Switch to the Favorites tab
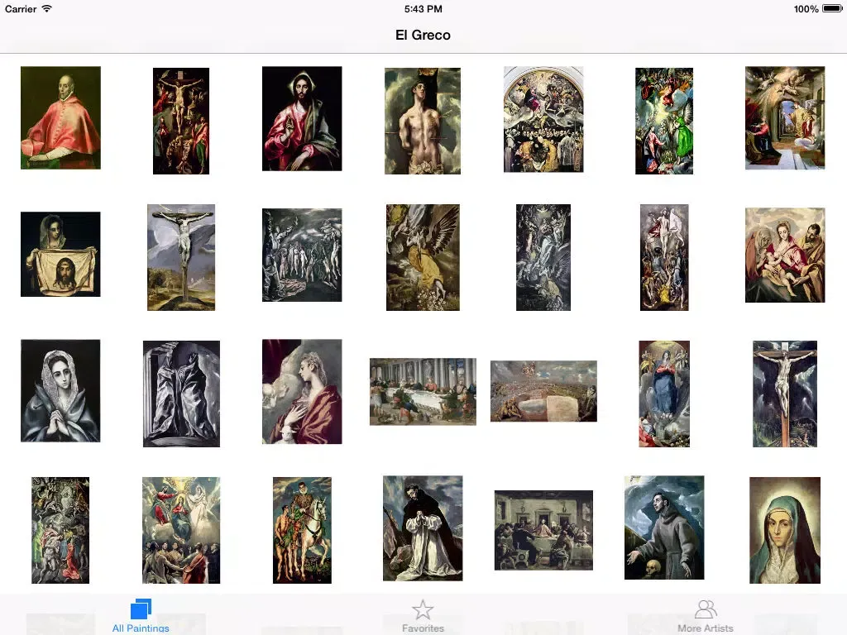 click(x=423, y=615)
